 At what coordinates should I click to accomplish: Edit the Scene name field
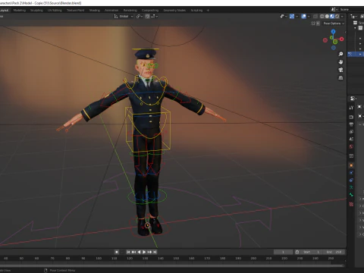[351, 9]
